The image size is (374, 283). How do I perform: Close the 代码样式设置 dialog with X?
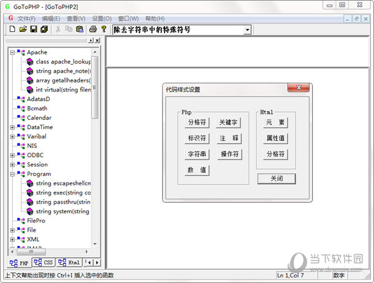click(299, 87)
